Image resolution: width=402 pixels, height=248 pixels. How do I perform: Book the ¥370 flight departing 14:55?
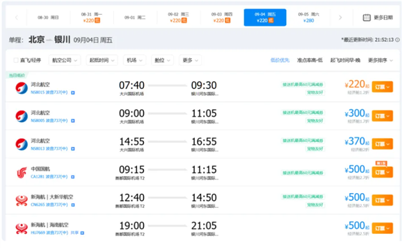point(383,144)
